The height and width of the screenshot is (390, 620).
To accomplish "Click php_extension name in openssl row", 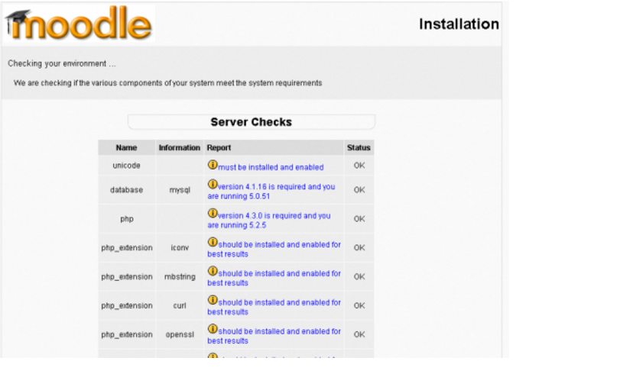I will (x=127, y=335).
